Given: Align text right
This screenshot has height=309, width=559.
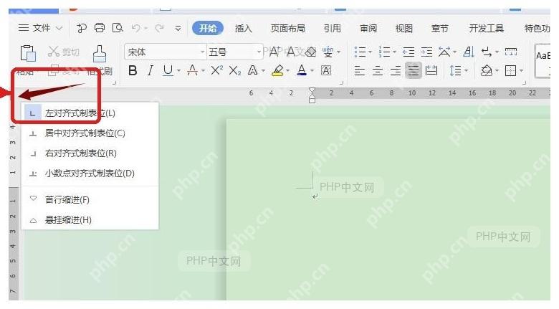Looking at the screenshot, I should [x=396, y=71].
